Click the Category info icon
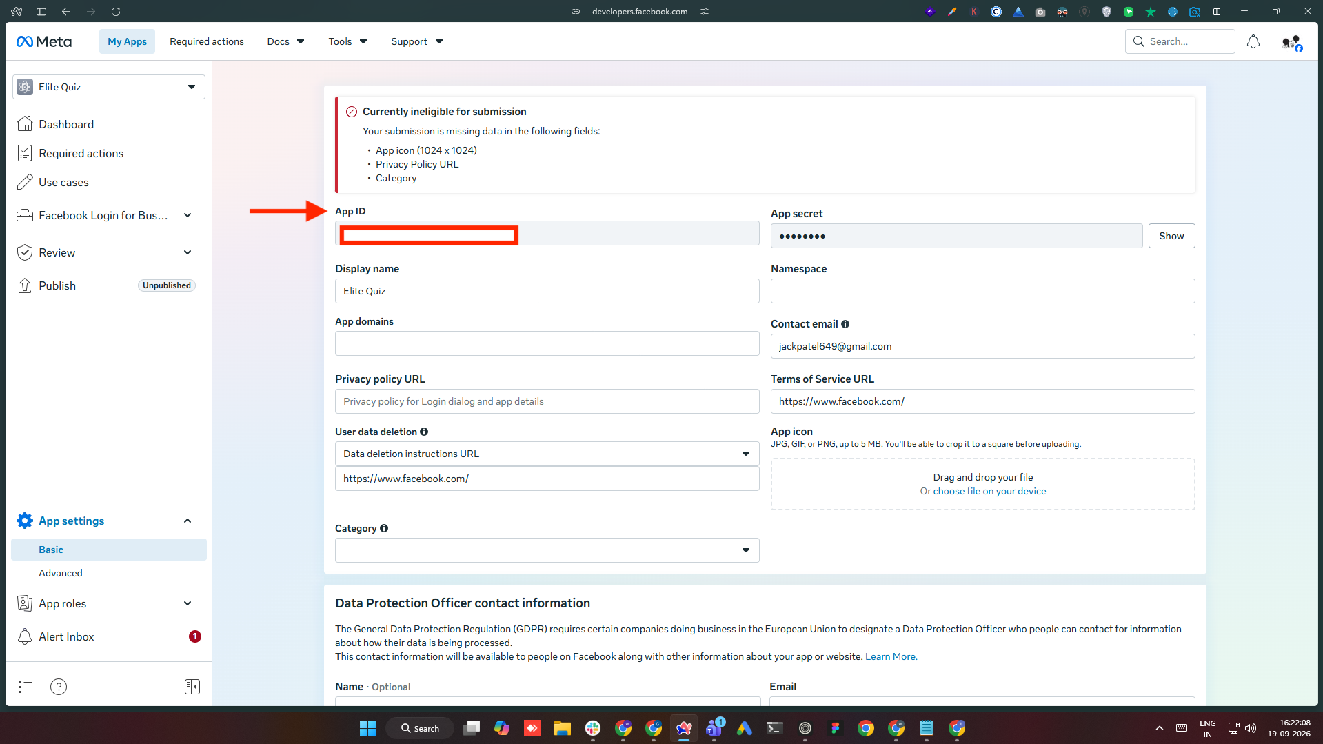Screen dimensions: 1323x744 point(384,528)
